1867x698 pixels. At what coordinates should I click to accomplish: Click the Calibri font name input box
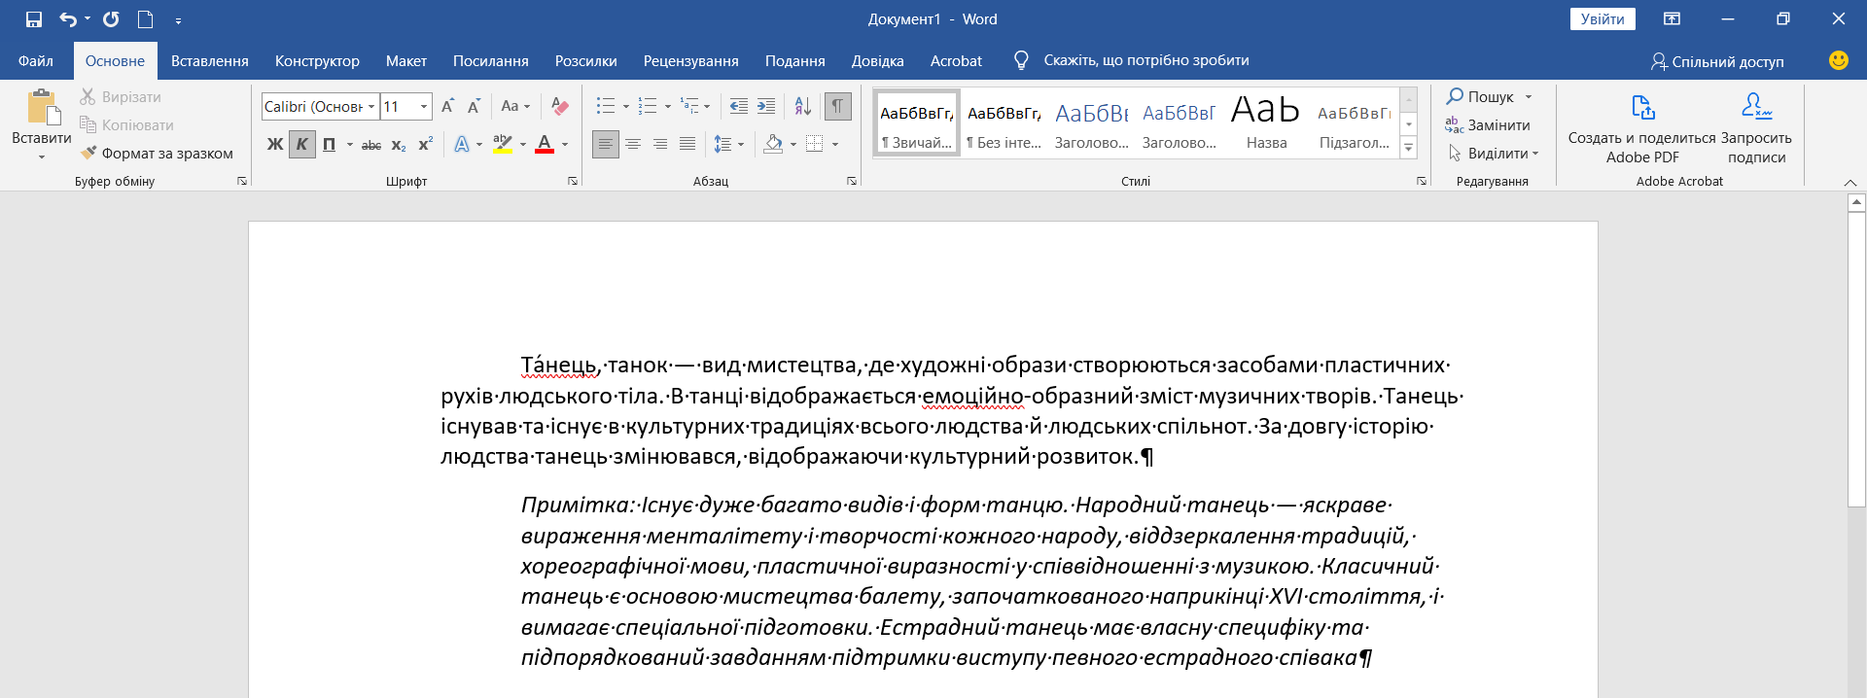[313, 107]
